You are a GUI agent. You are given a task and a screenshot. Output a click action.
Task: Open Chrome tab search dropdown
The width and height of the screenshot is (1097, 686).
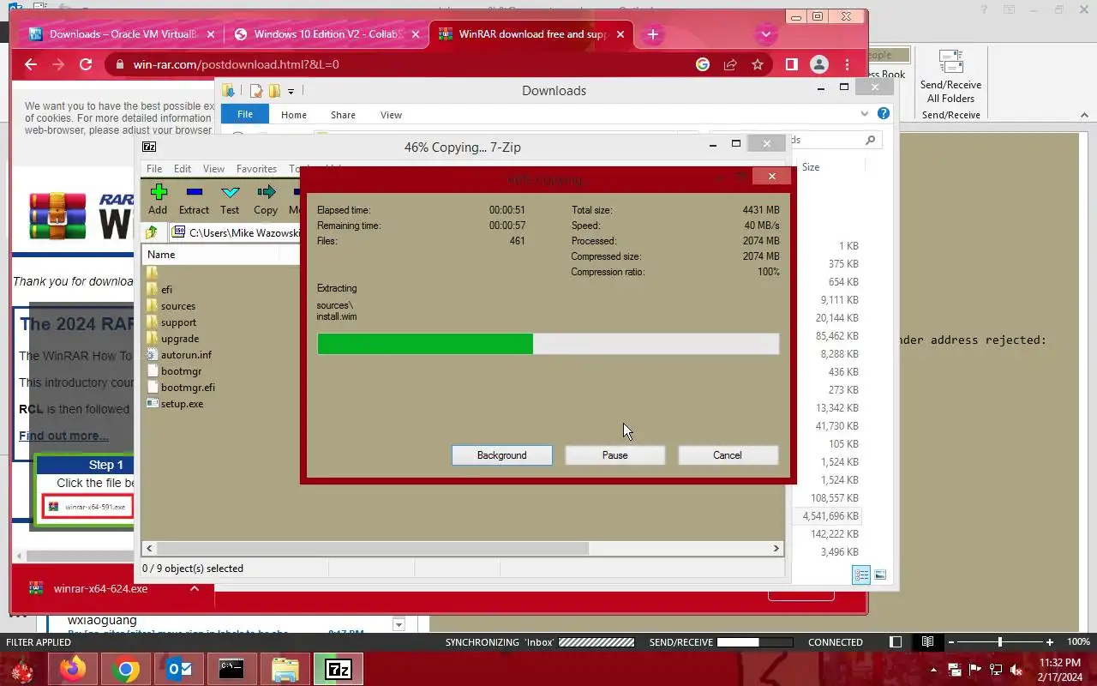[x=766, y=34]
